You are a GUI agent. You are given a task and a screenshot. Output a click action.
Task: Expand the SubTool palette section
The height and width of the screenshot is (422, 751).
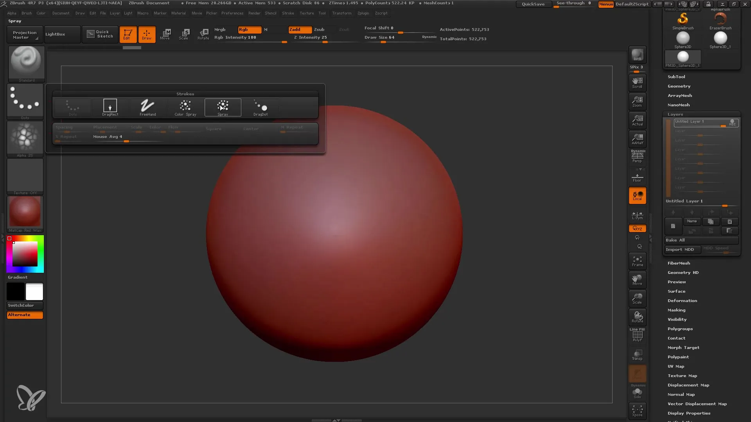(676, 77)
